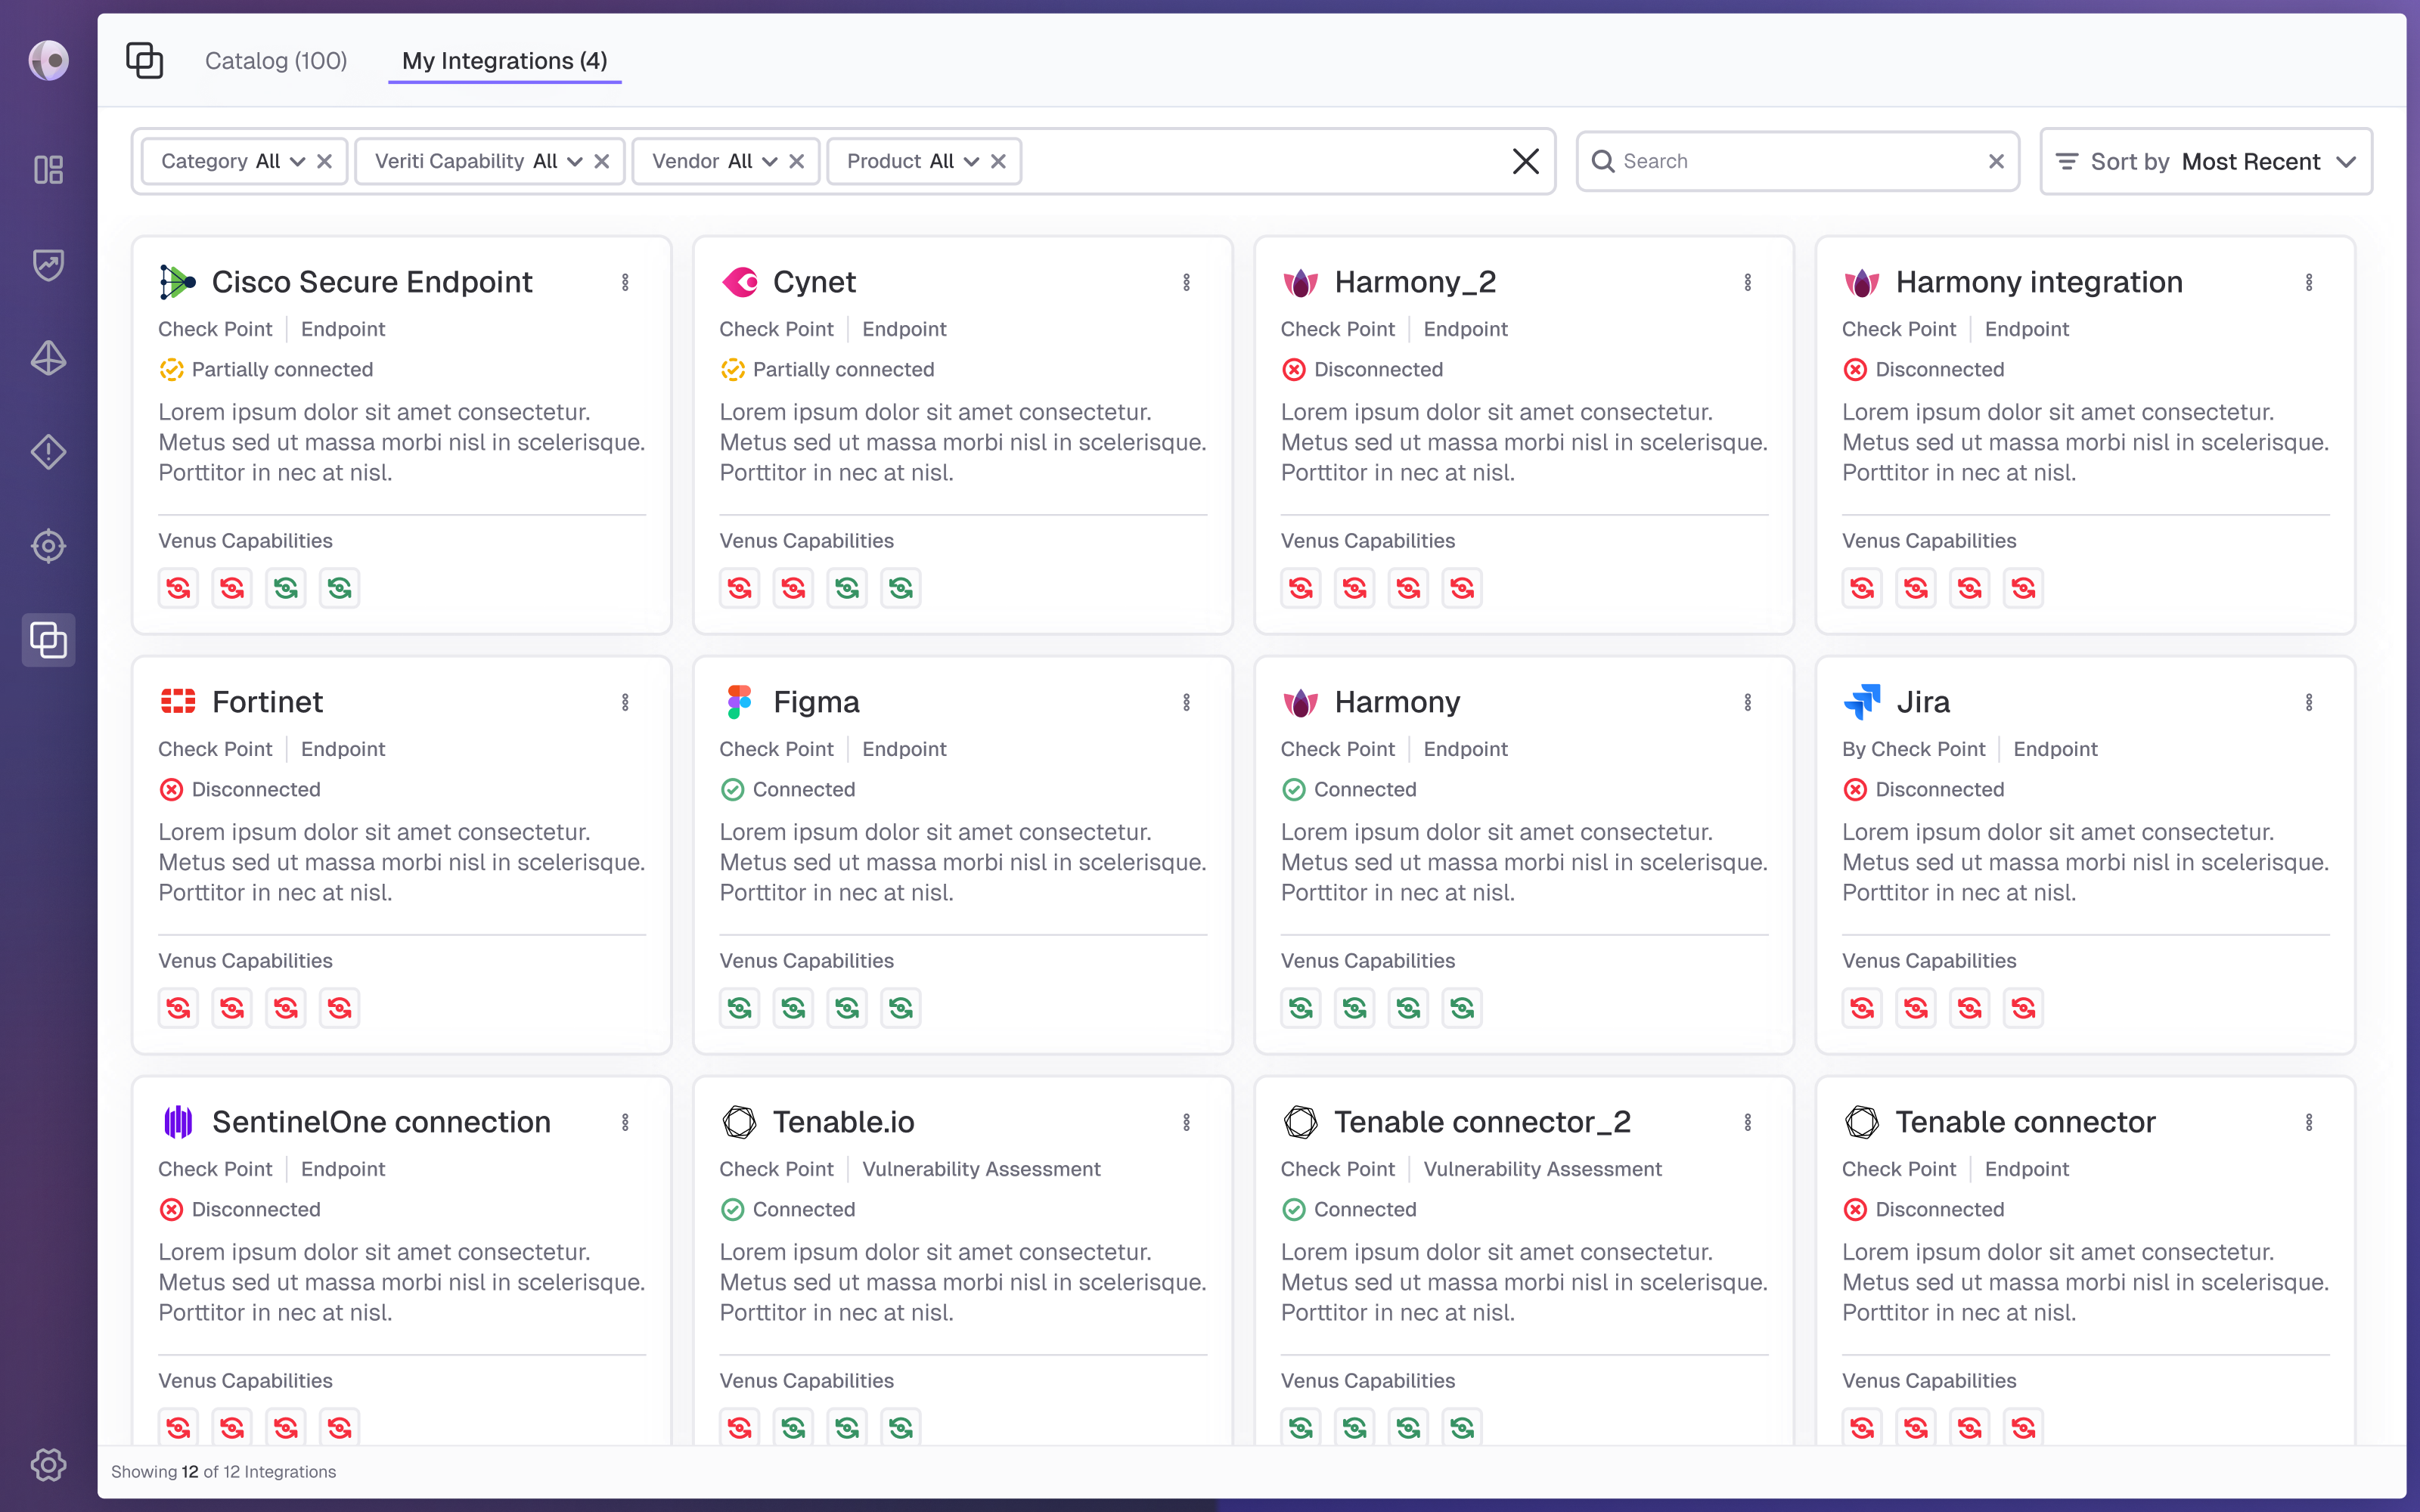Click first red capability icon on Cisco card

(178, 588)
